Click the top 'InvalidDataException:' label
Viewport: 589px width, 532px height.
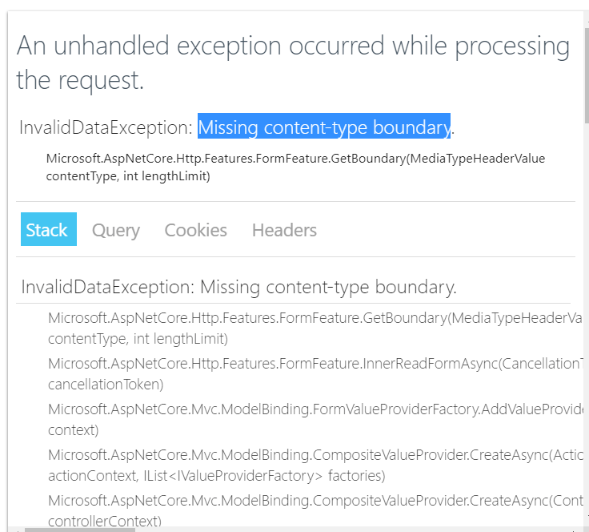tap(106, 127)
